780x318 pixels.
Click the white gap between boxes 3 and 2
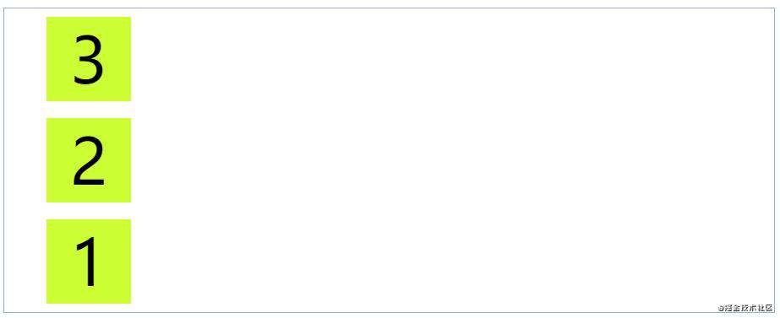(89, 110)
